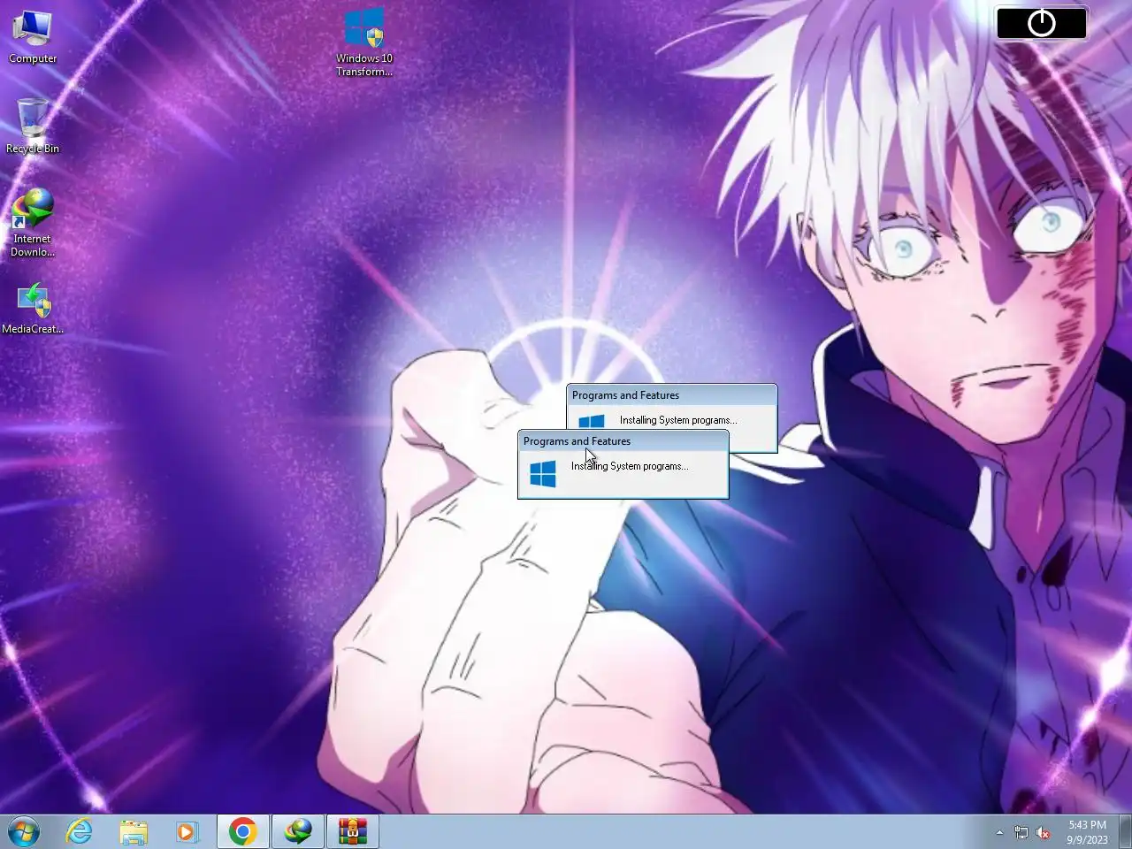Screen dimensions: 1132x849
Task: Click the Show desktop strip
Action: 1125,831
